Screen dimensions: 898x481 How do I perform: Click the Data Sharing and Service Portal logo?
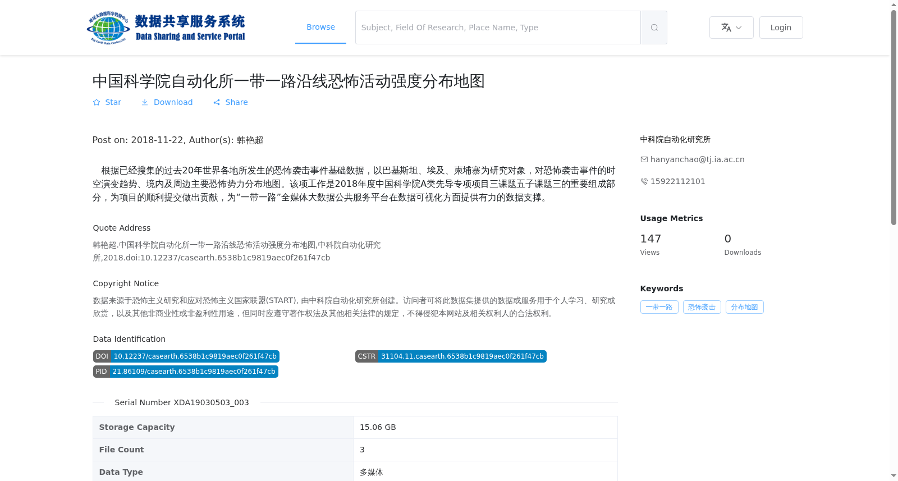pos(166,28)
